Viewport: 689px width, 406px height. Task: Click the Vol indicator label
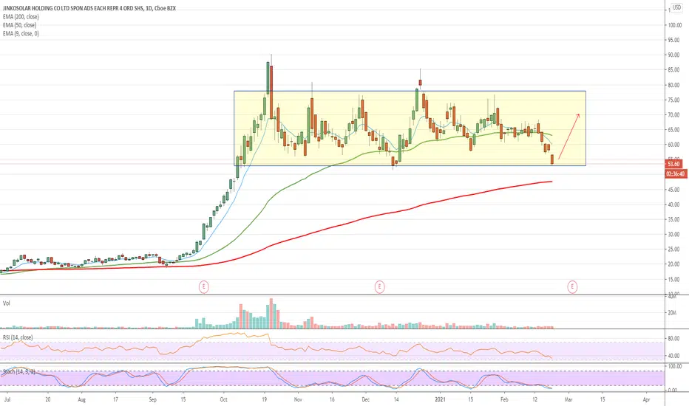[7, 303]
